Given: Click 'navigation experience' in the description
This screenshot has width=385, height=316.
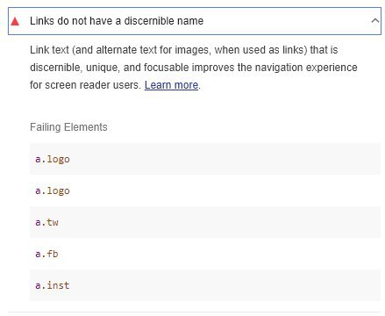Looking at the screenshot, I should [x=306, y=68].
